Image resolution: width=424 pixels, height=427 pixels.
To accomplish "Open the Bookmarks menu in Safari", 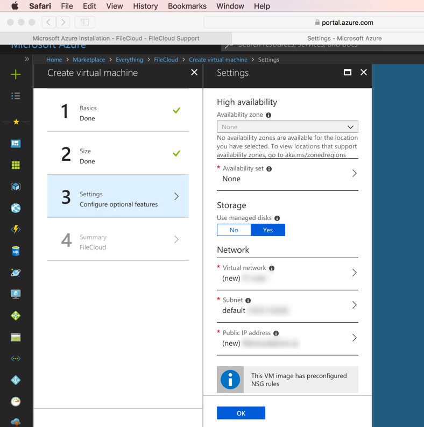I will pos(187,6).
